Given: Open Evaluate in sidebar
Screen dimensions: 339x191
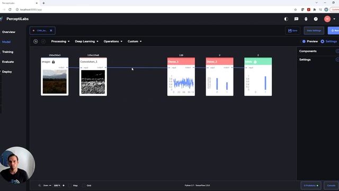Looking at the screenshot, I should pos(8,62).
